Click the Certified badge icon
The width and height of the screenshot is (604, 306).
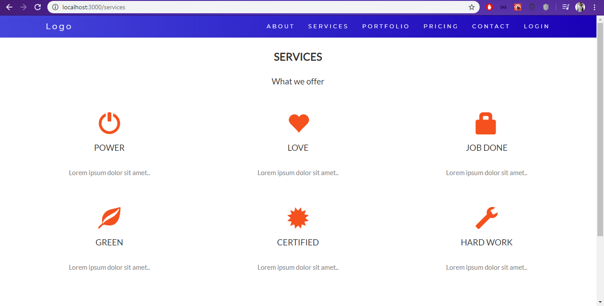[x=298, y=217]
